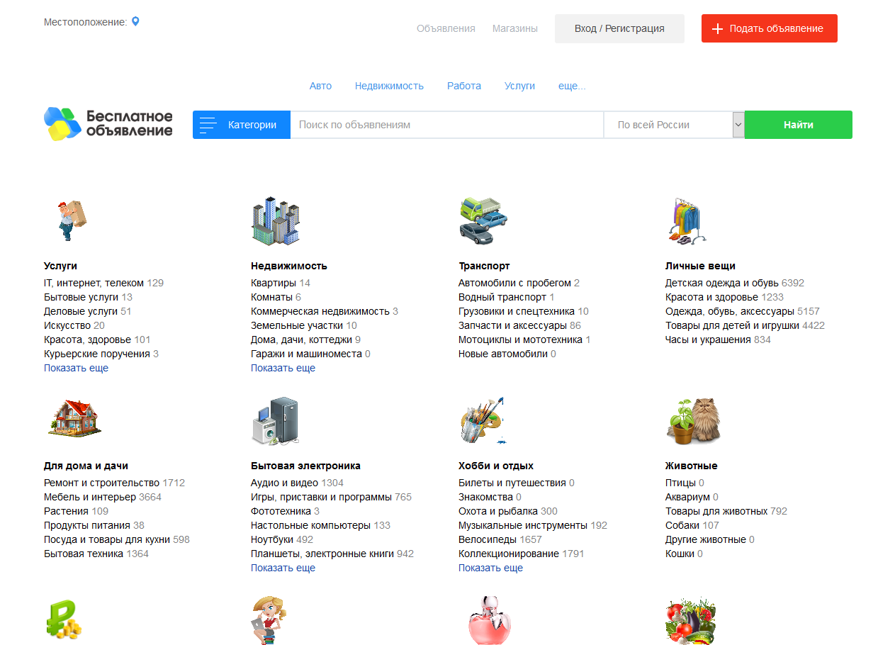Click the paintbrushes hobby icon
The image size is (895, 645).
[482, 420]
